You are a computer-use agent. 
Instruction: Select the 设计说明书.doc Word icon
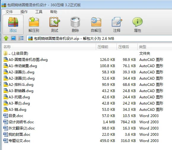click(6, 122)
